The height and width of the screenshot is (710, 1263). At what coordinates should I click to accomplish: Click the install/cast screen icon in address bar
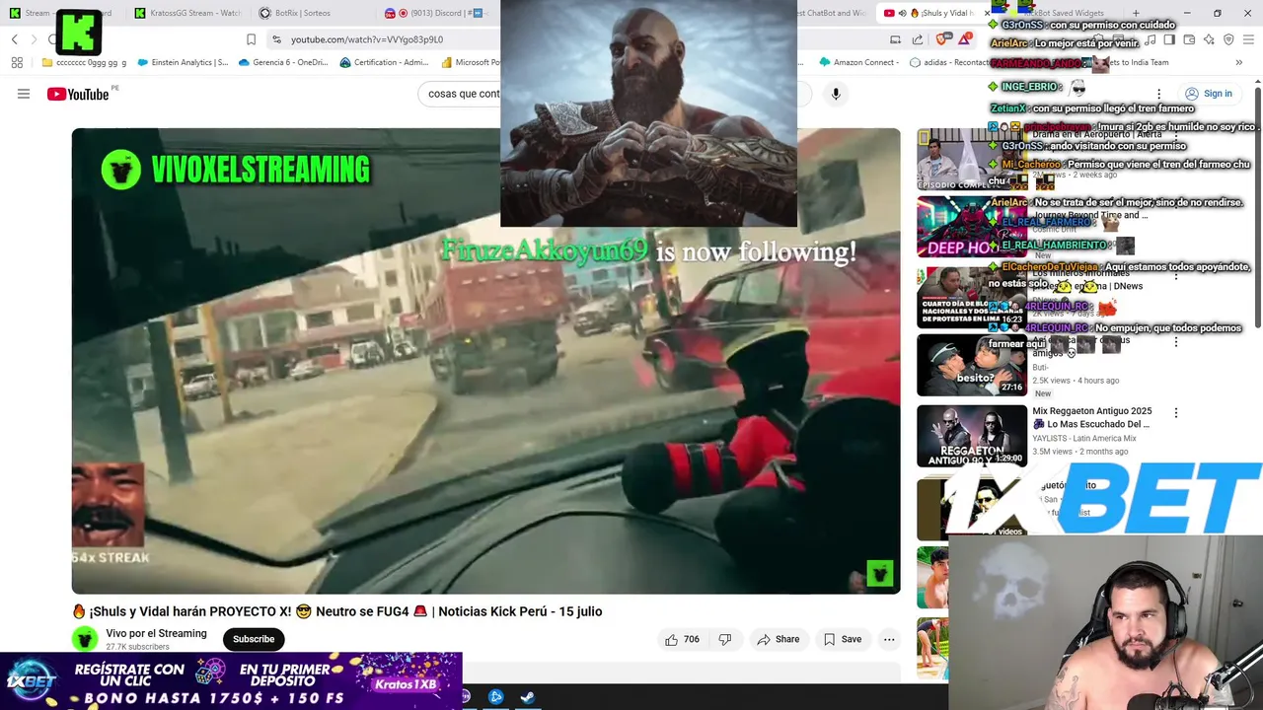tap(895, 39)
